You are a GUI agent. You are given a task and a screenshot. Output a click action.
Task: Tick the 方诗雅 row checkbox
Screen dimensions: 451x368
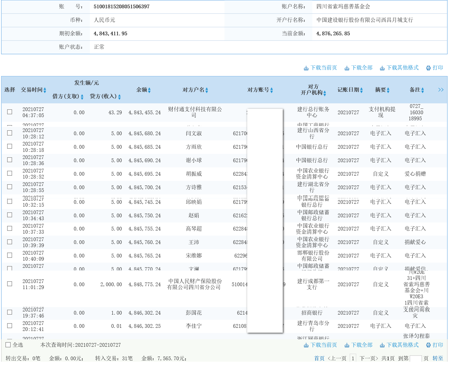click(x=10, y=187)
